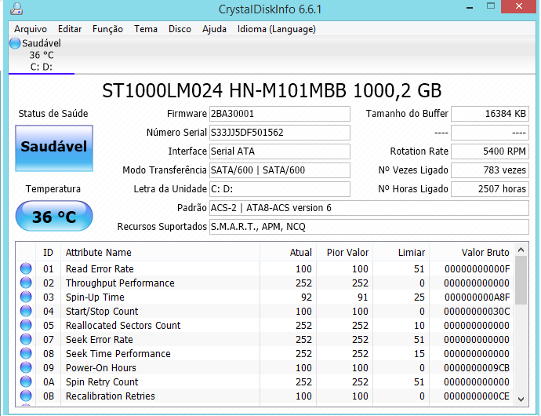Click the 36 °C temperature button
541x416 pixels.
tap(54, 217)
